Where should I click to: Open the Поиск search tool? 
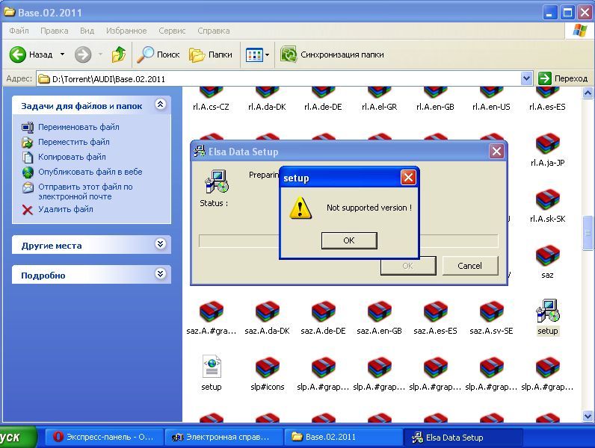158,55
